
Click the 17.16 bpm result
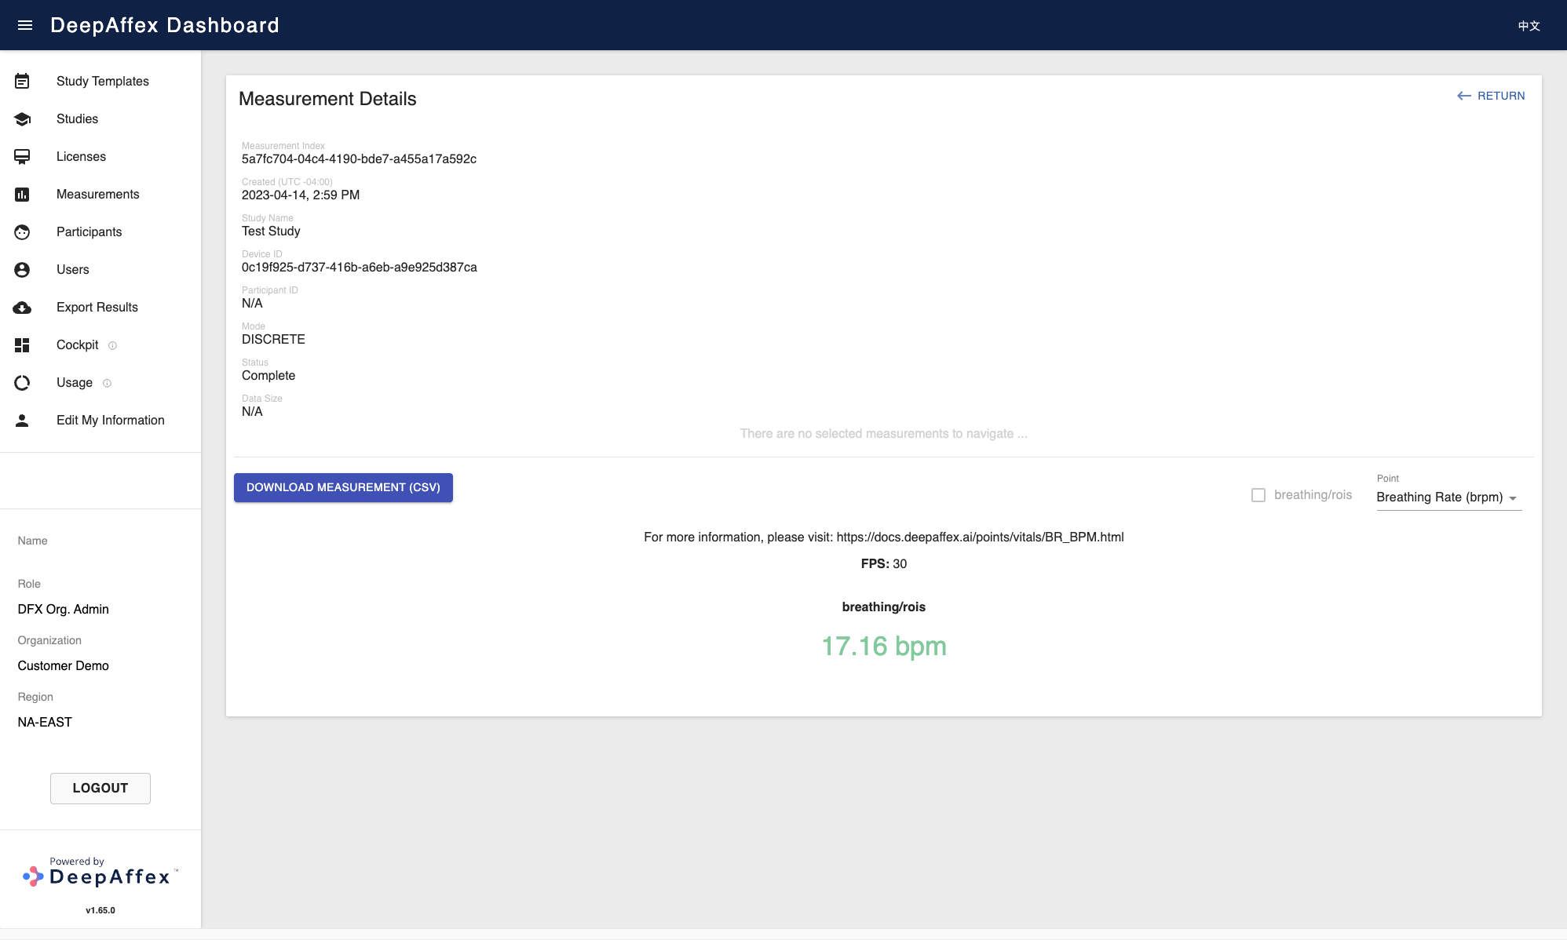click(x=884, y=646)
